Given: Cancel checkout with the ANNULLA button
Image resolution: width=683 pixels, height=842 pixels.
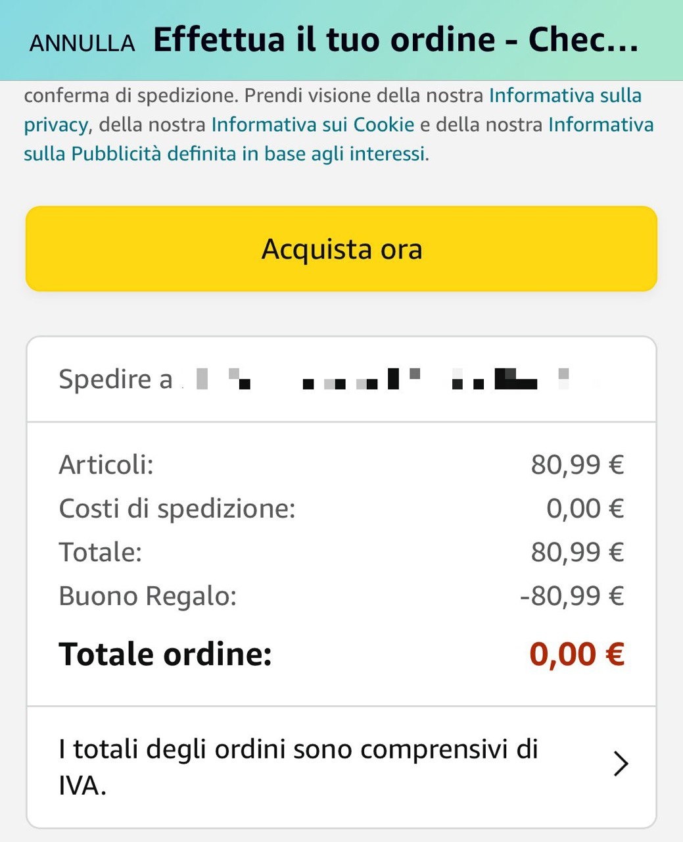Looking at the screenshot, I should click(x=82, y=43).
